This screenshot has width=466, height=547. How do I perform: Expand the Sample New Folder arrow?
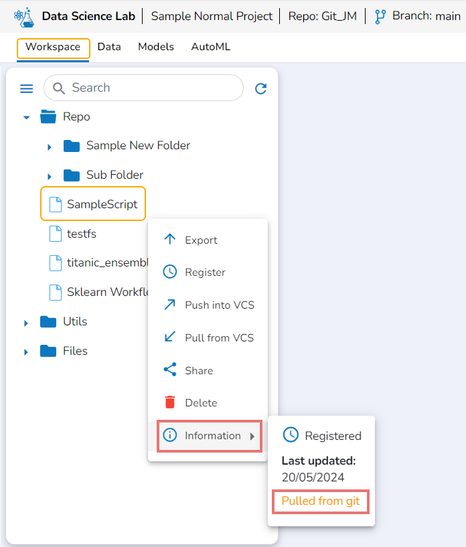point(50,147)
